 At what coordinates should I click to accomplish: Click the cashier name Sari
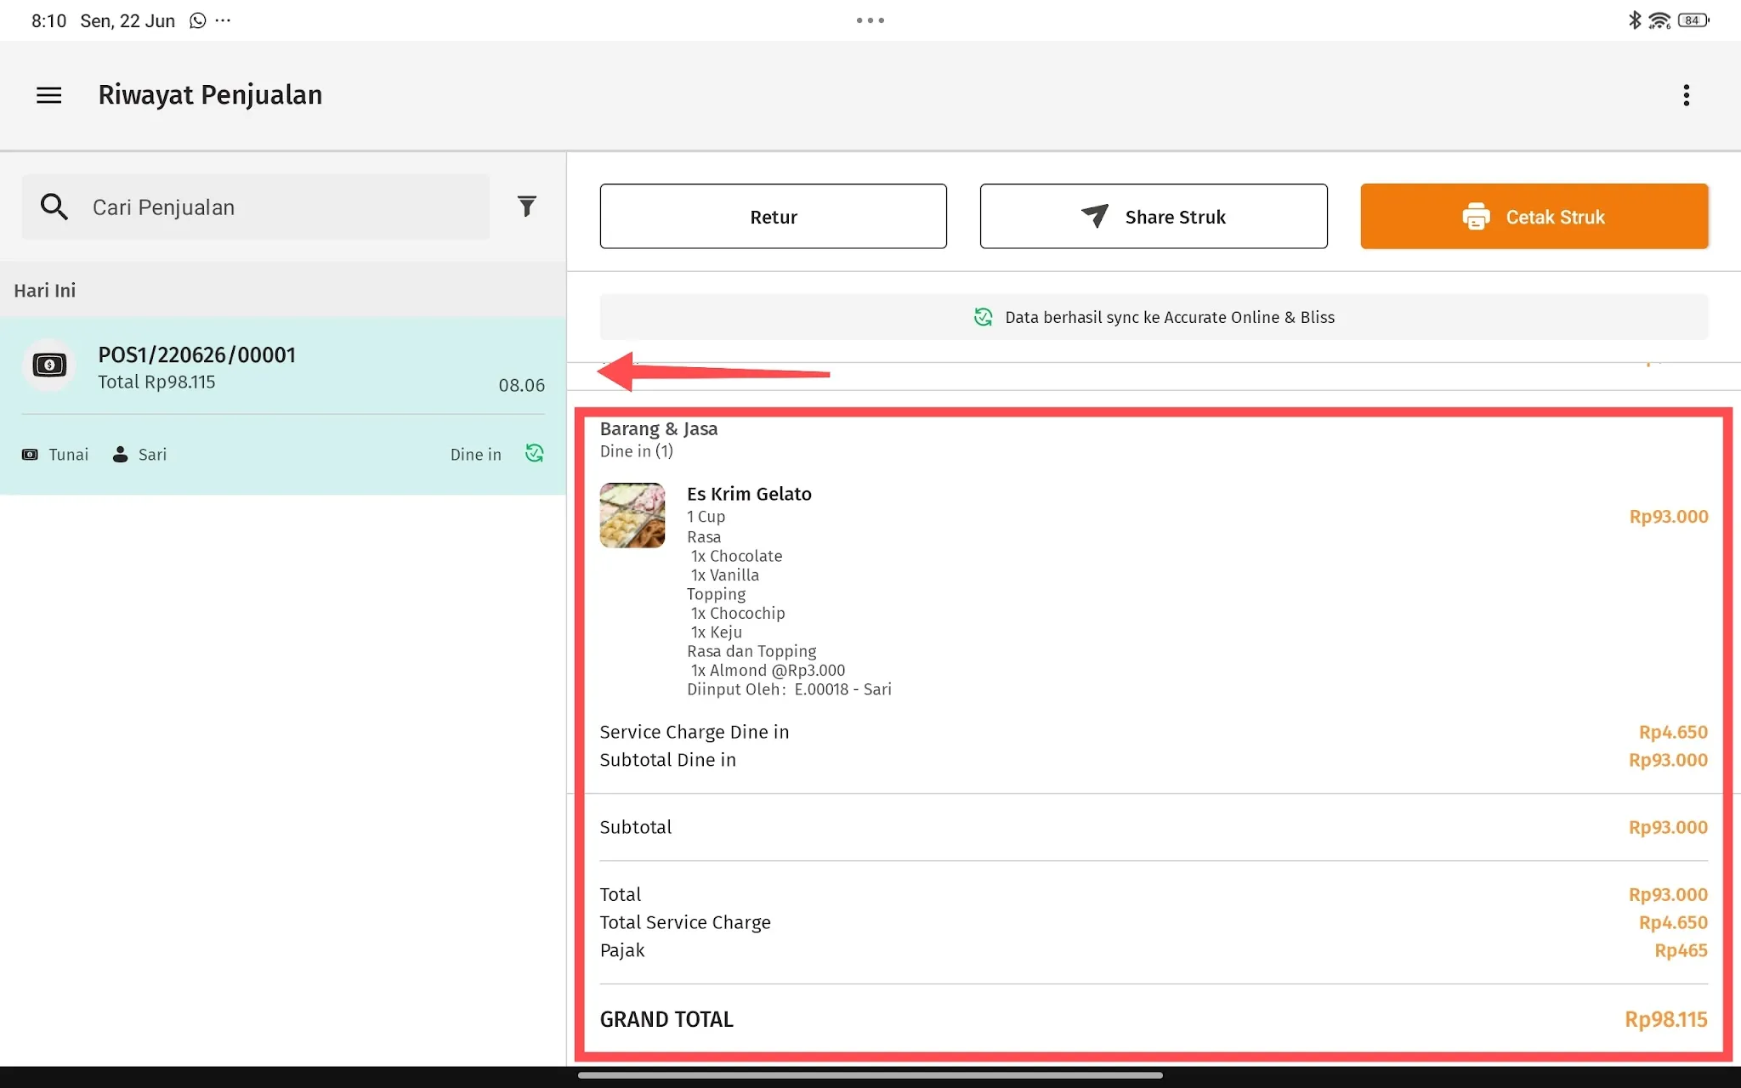pyautogui.click(x=153, y=455)
